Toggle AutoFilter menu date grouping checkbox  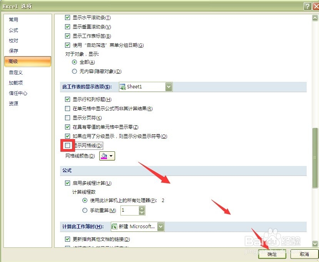pyautogui.click(x=68, y=45)
